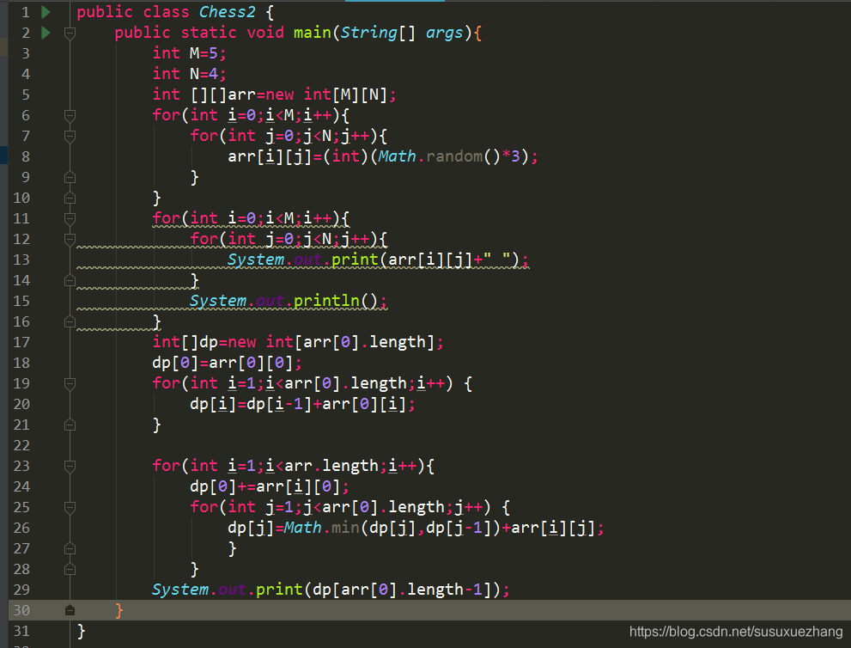Image resolution: width=851 pixels, height=648 pixels.
Task: Run the Chess2 class via gutter arrow
Action: coord(46,12)
